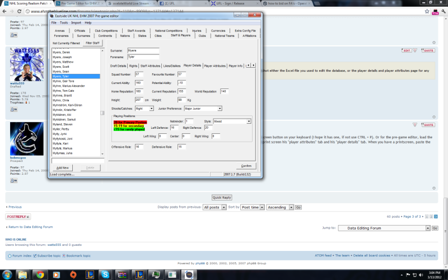The width and height of the screenshot is (448, 280).
Task: Click the staff list vertical scrollbar thumb
Action: pyautogui.click(x=102, y=113)
